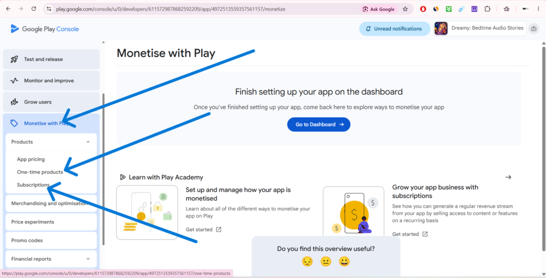Click the browser forward arrow
Screen dimensions: 546x278
tap(21, 9)
